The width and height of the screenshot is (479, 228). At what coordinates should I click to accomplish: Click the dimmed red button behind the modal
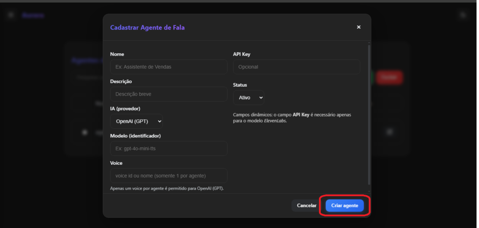pos(389,78)
